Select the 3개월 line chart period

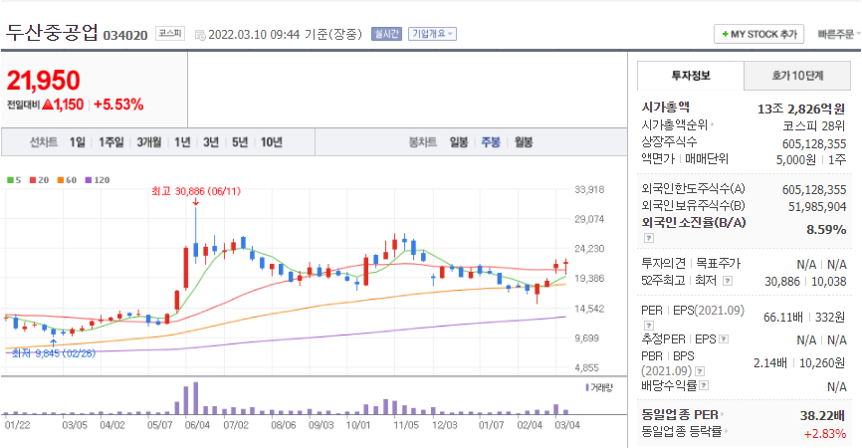149,142
